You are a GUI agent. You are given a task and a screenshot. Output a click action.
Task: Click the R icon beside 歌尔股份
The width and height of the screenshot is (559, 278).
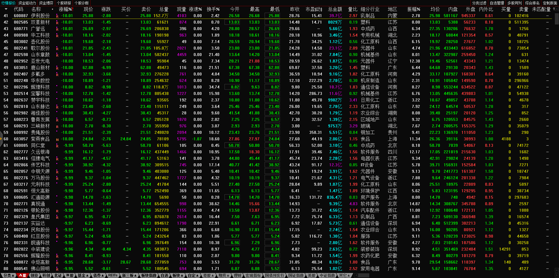click(57, 48)
